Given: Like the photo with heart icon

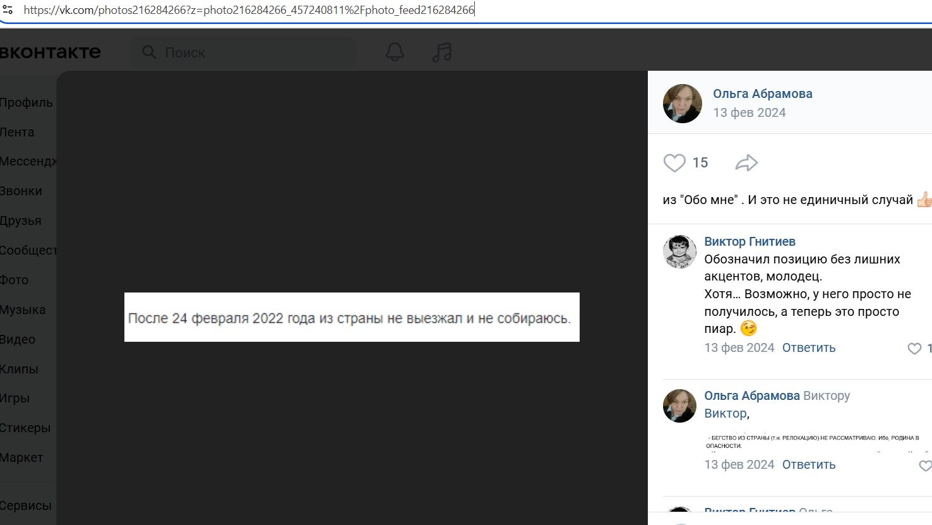Looking at the screenshot, I should 674,163.
